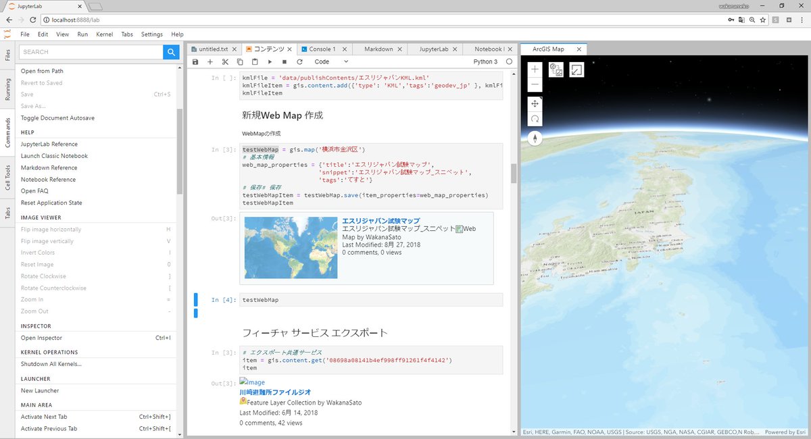This screenshot has width=811, height=439.
Task: Switch to the JupyterLab tab in dock
Action: [x=434, y=49]
